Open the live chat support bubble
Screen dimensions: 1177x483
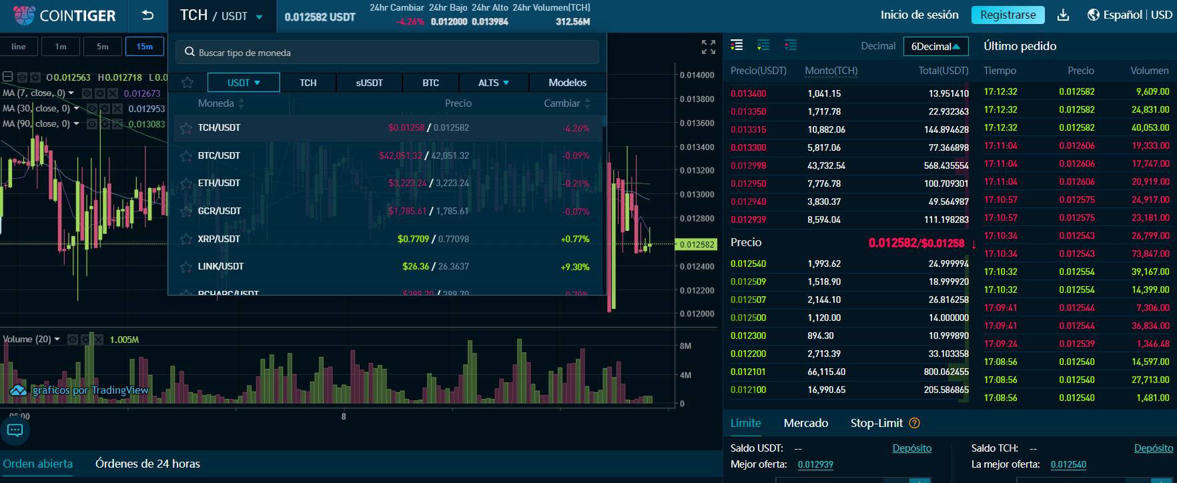(15, 430)
